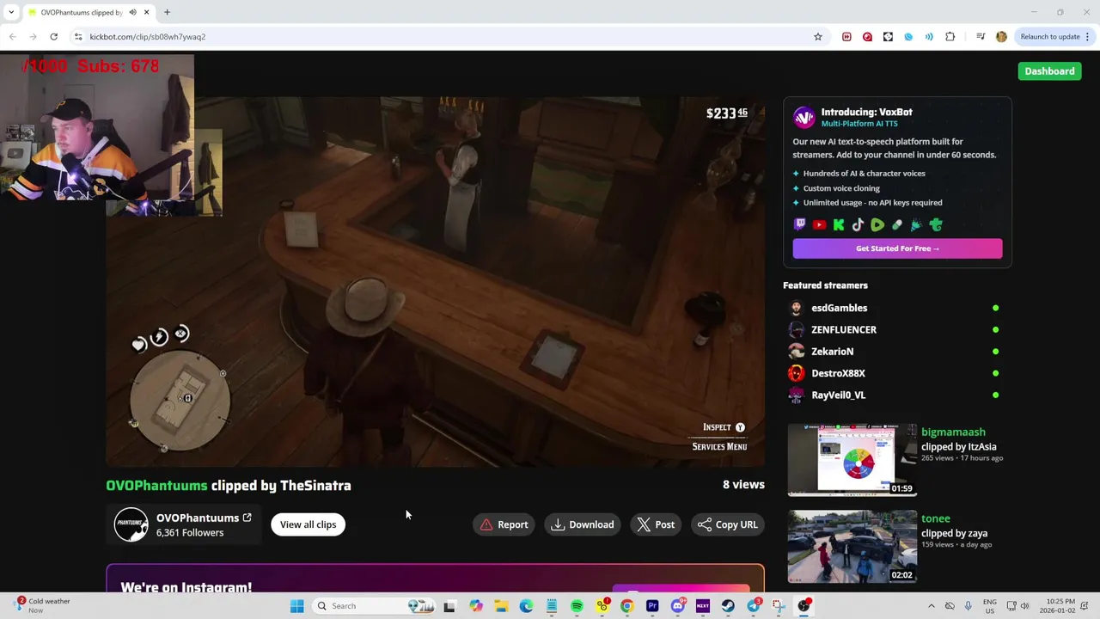Open featured streamer ZENFLUENCER
1100x619 pixels.
(844, 330)
